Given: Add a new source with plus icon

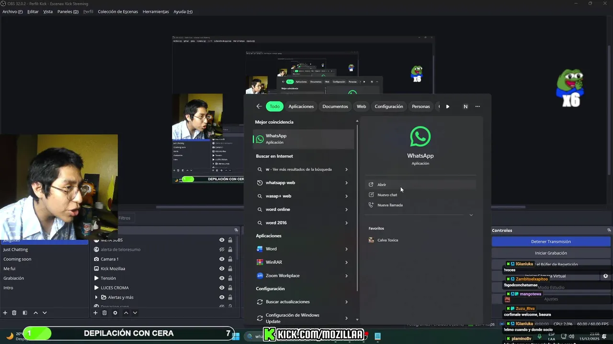Looking at the screenshot, I should click(95, 313).
